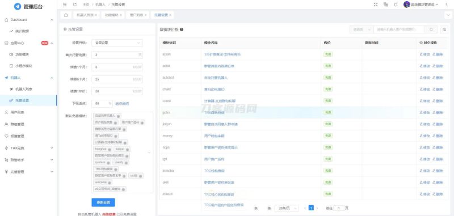This screenshot has width=454, height=216.
Task: Open the 设置目标 dropdown
Action: (x=117, y=43)
